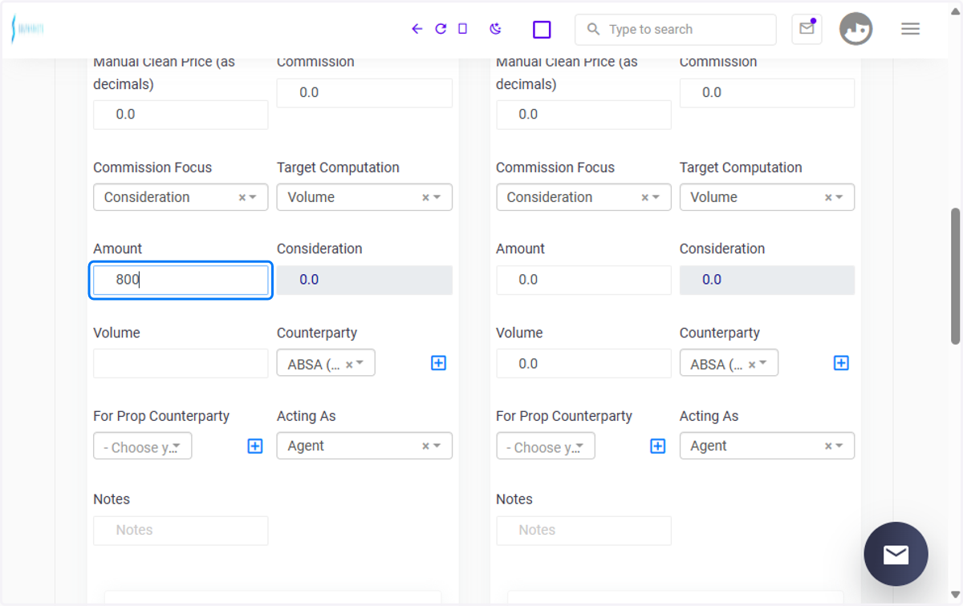Clear Consideration selection in right Commission Focus
Image resolution: width=963 pixels, height=606 pixels.
coord(644,198)
